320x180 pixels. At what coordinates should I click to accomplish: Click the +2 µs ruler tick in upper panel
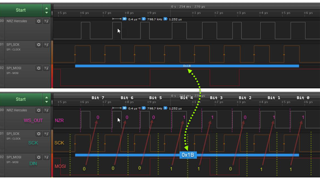point(218,13)
